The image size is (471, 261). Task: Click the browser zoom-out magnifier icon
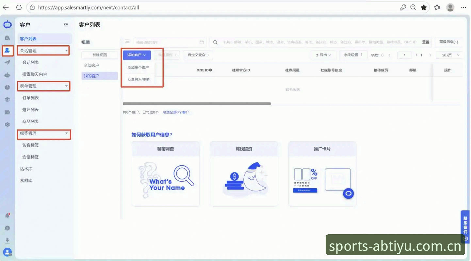413,7
